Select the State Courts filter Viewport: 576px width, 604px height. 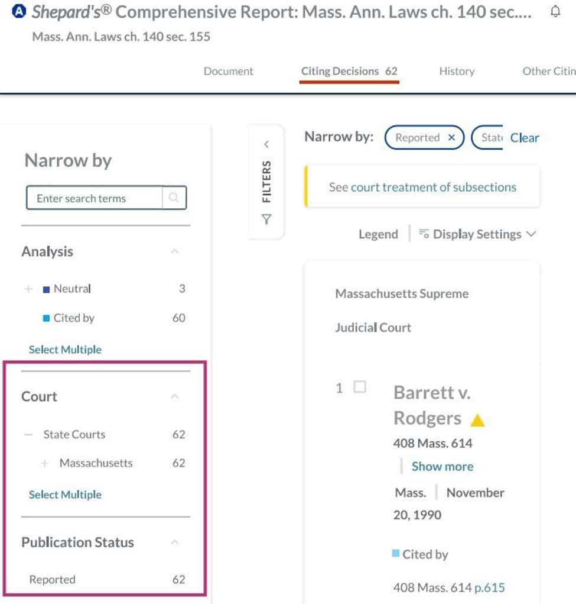click(x=74, y=434)
